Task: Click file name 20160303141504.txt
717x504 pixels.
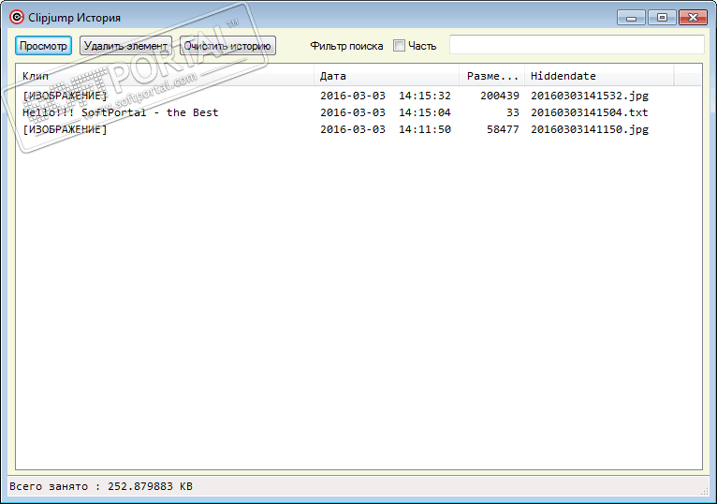Action: pyautogui.click(x=590, y=112)
